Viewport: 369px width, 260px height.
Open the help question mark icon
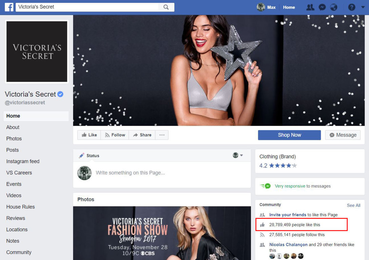point(352,7)
